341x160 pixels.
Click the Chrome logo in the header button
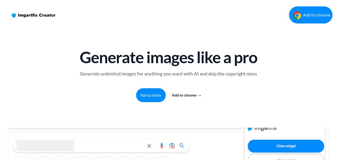(297, 15)
